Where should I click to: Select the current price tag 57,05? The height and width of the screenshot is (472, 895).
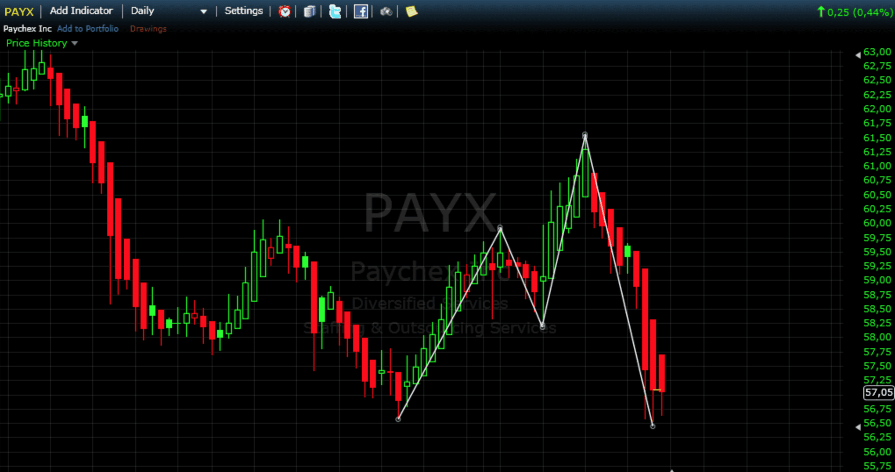click(x=878, y=392)
